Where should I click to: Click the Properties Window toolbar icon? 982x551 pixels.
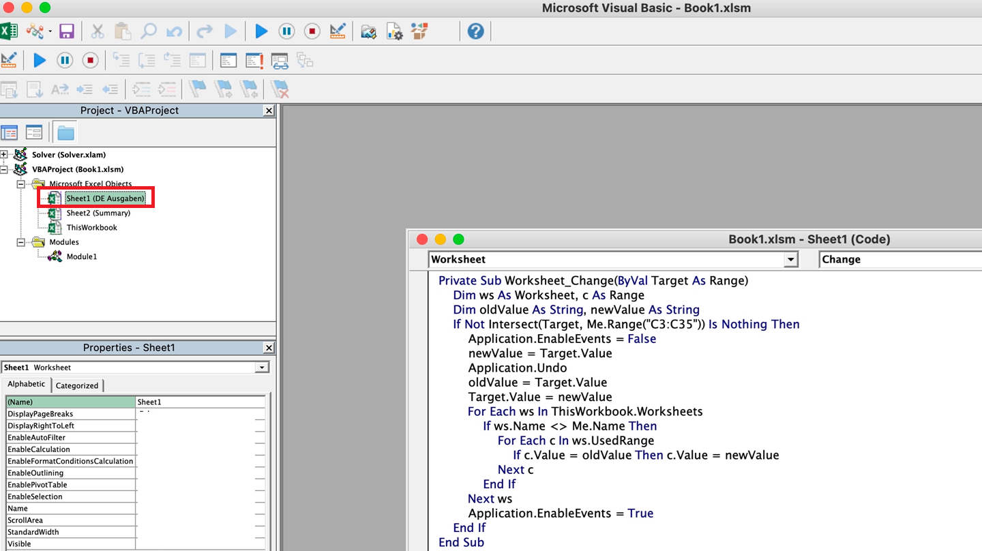(x=394, y=31)
